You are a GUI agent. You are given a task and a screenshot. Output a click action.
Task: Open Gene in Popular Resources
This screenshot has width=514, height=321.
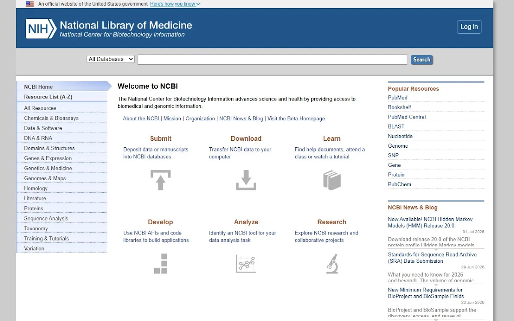(x=394, y=165)
